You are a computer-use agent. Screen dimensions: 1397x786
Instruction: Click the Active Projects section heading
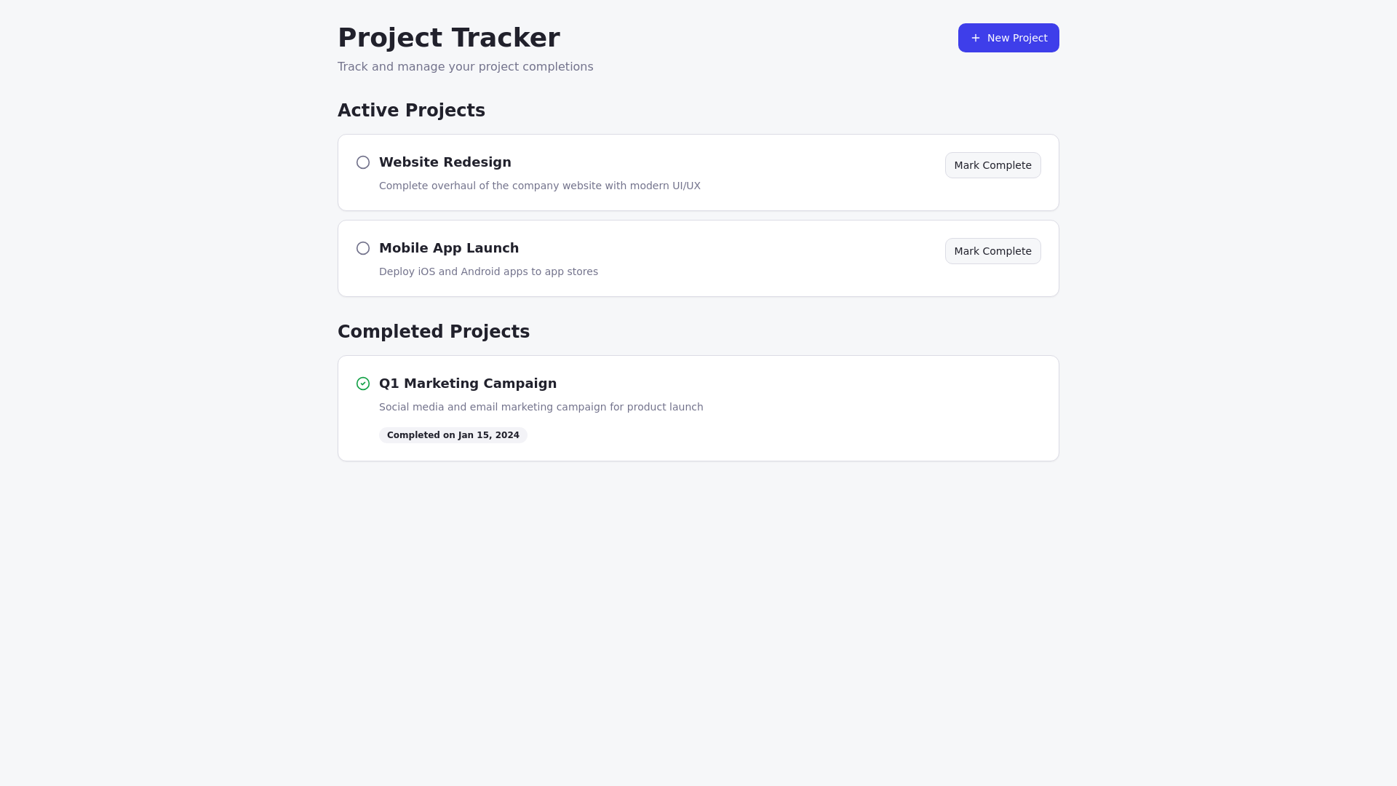click(x=411, y=111)
